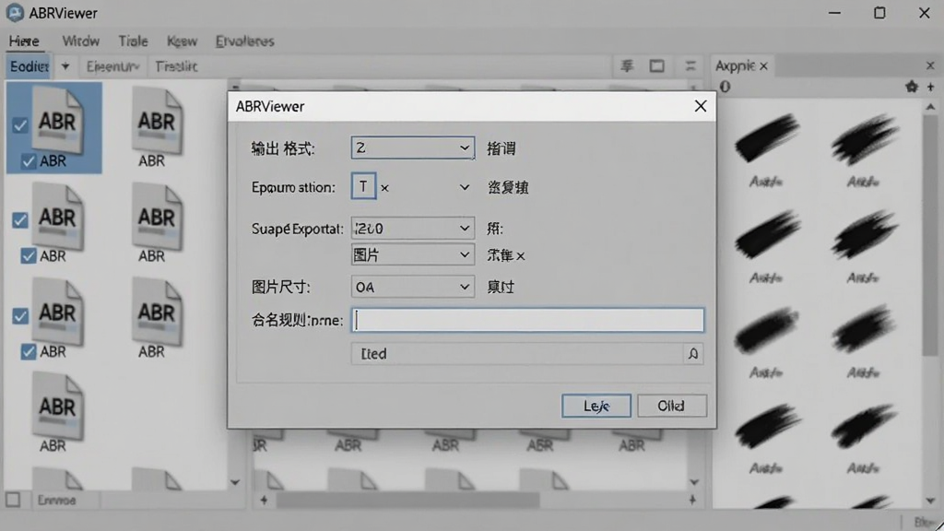
Task: Click the plus icon in brush panel
Action: 931,87
